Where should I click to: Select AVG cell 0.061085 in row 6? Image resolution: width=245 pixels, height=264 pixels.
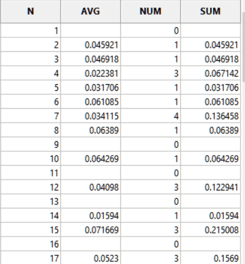(x=91, y=102)
